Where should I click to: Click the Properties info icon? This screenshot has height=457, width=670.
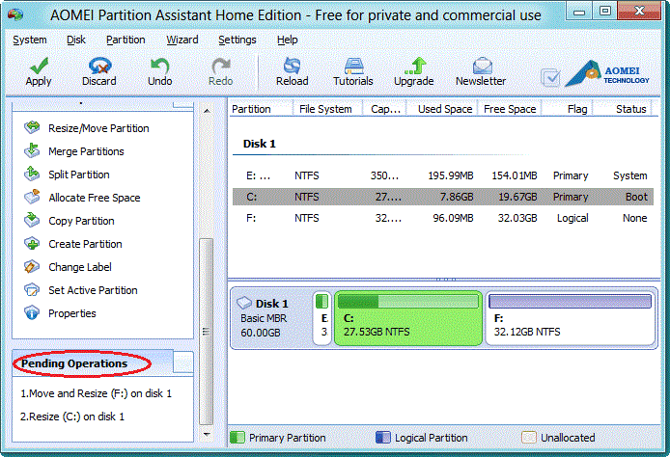coord(32,312)
